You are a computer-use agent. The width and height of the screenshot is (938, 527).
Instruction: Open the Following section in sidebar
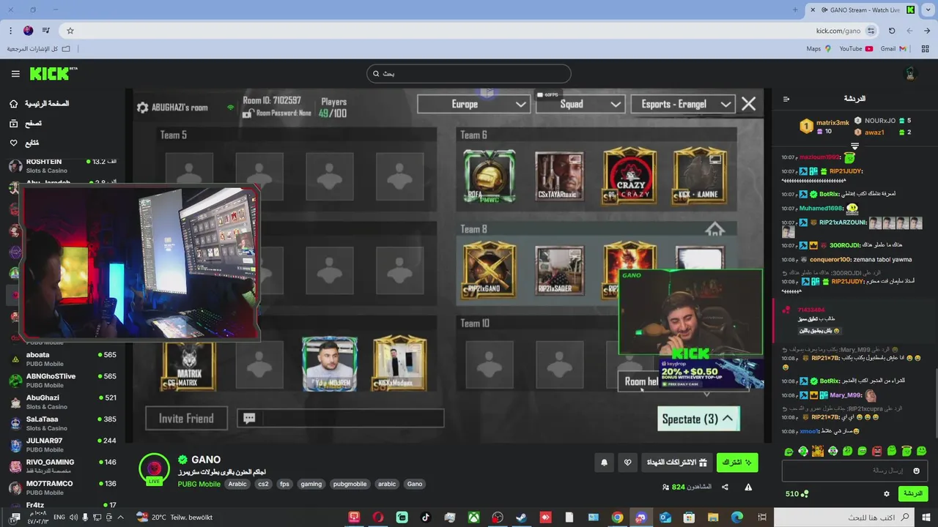point(24,143)
